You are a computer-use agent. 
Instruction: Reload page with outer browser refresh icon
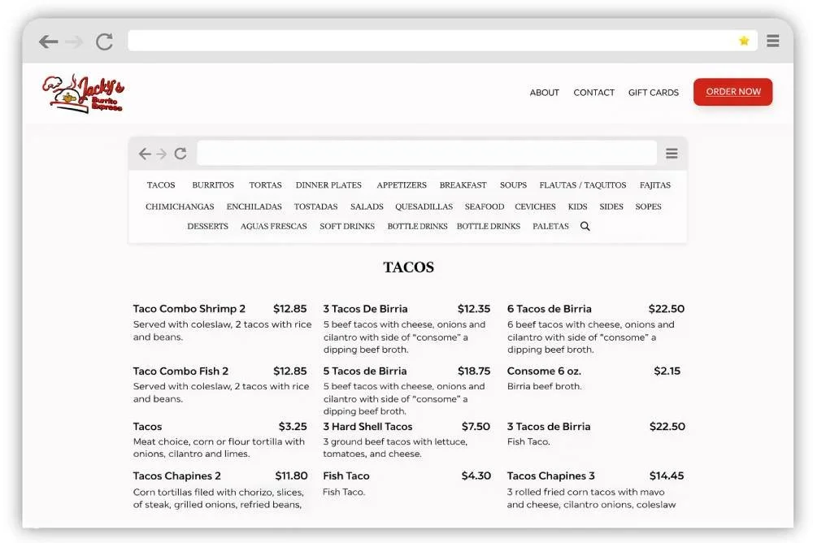(x=104, y=41)
